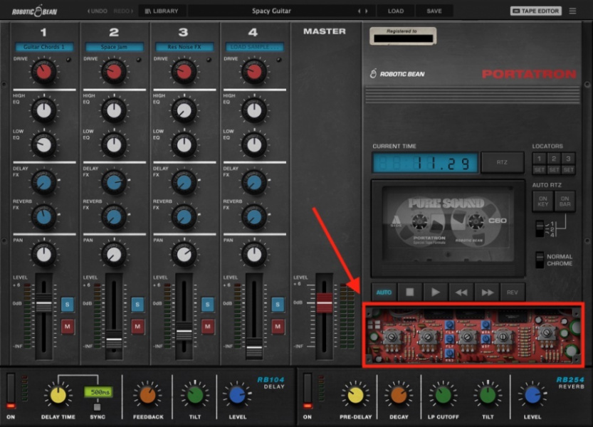Click the 500ms delay time display
This screenshot has width=593, height=427.
pyautogui.click(x=99, y=392)
